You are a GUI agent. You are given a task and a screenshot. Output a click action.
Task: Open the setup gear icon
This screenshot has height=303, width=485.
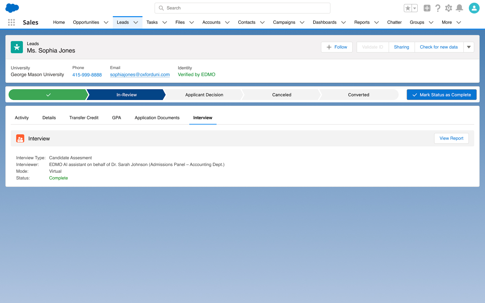click(449, 8)
